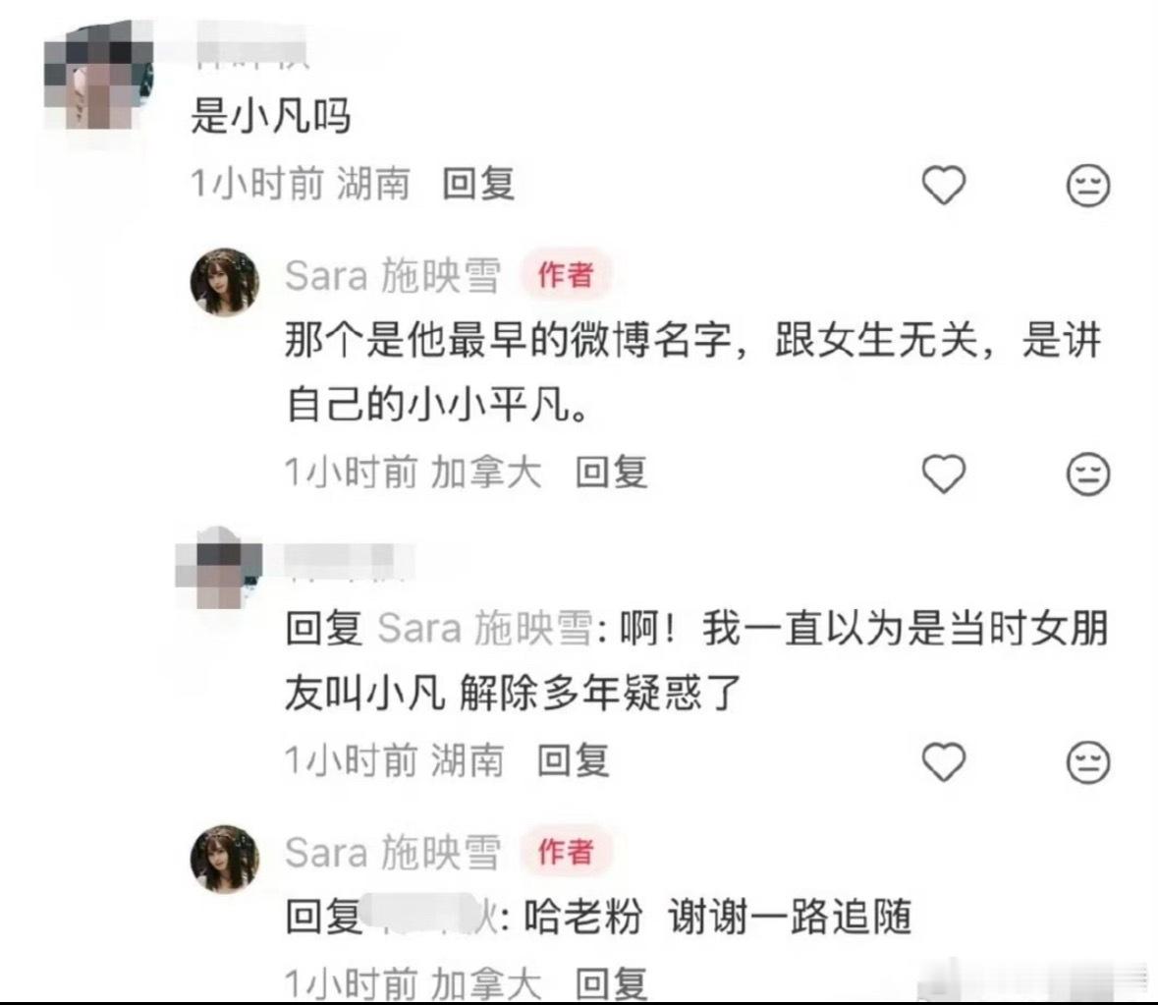The height and width of the screenshot is (1005, 1158).
Task: Dislike the reply "解除多年疑惑了"
Action: (1088, 761)
